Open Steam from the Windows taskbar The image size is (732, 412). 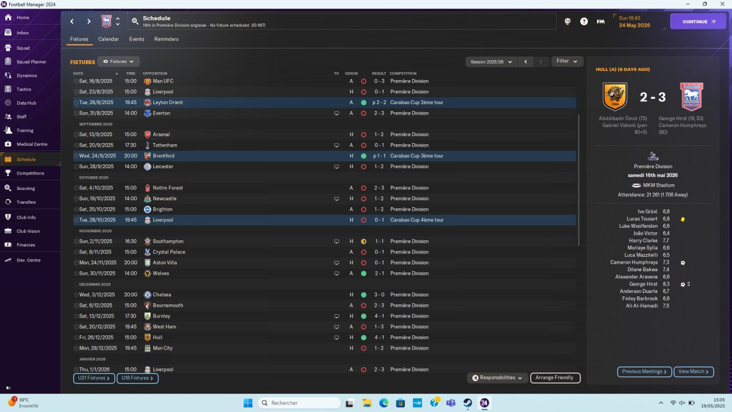468,403
